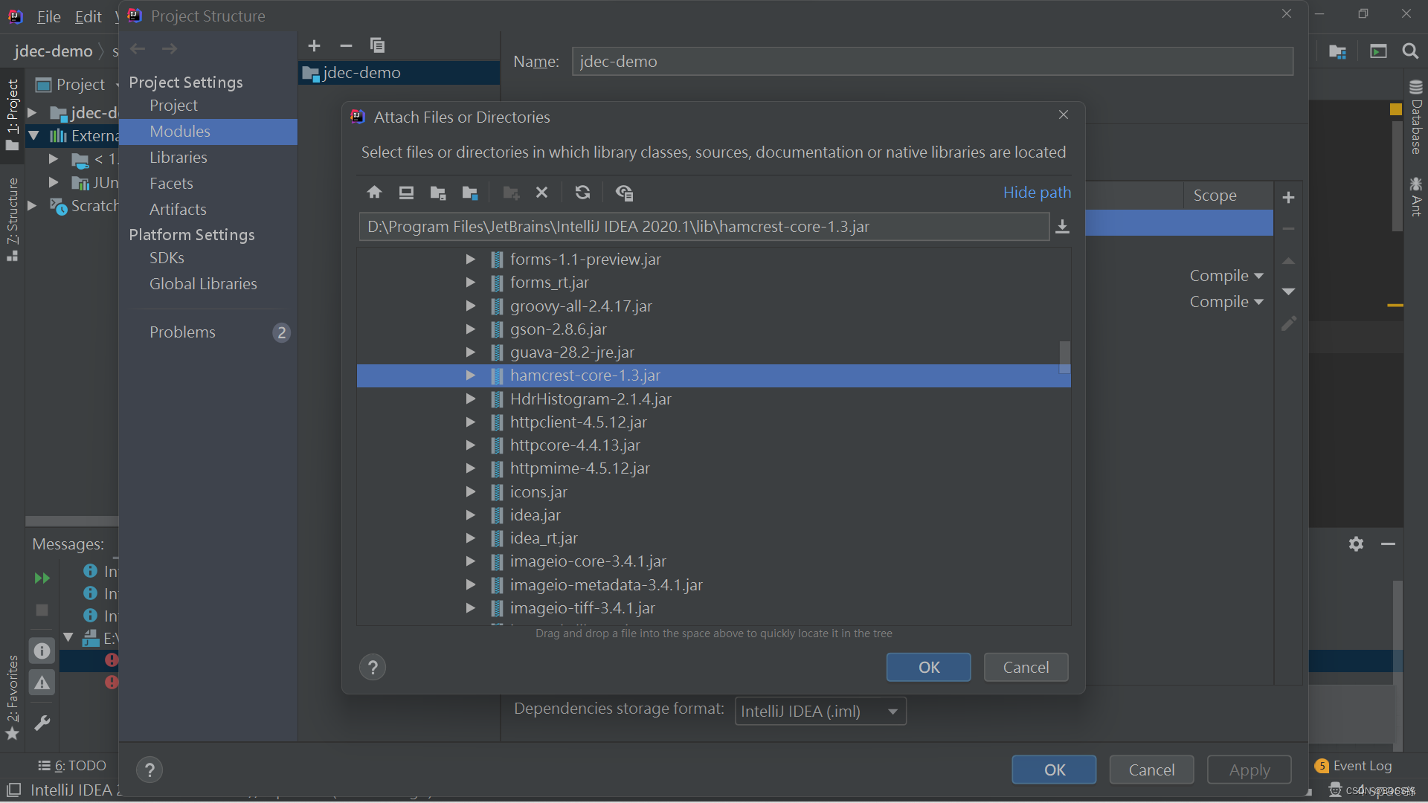The width and height of the screenshot is (1428, 803).
Task: Expand the hamcrest-core-1.3.jar node
Action: (470, 375)
